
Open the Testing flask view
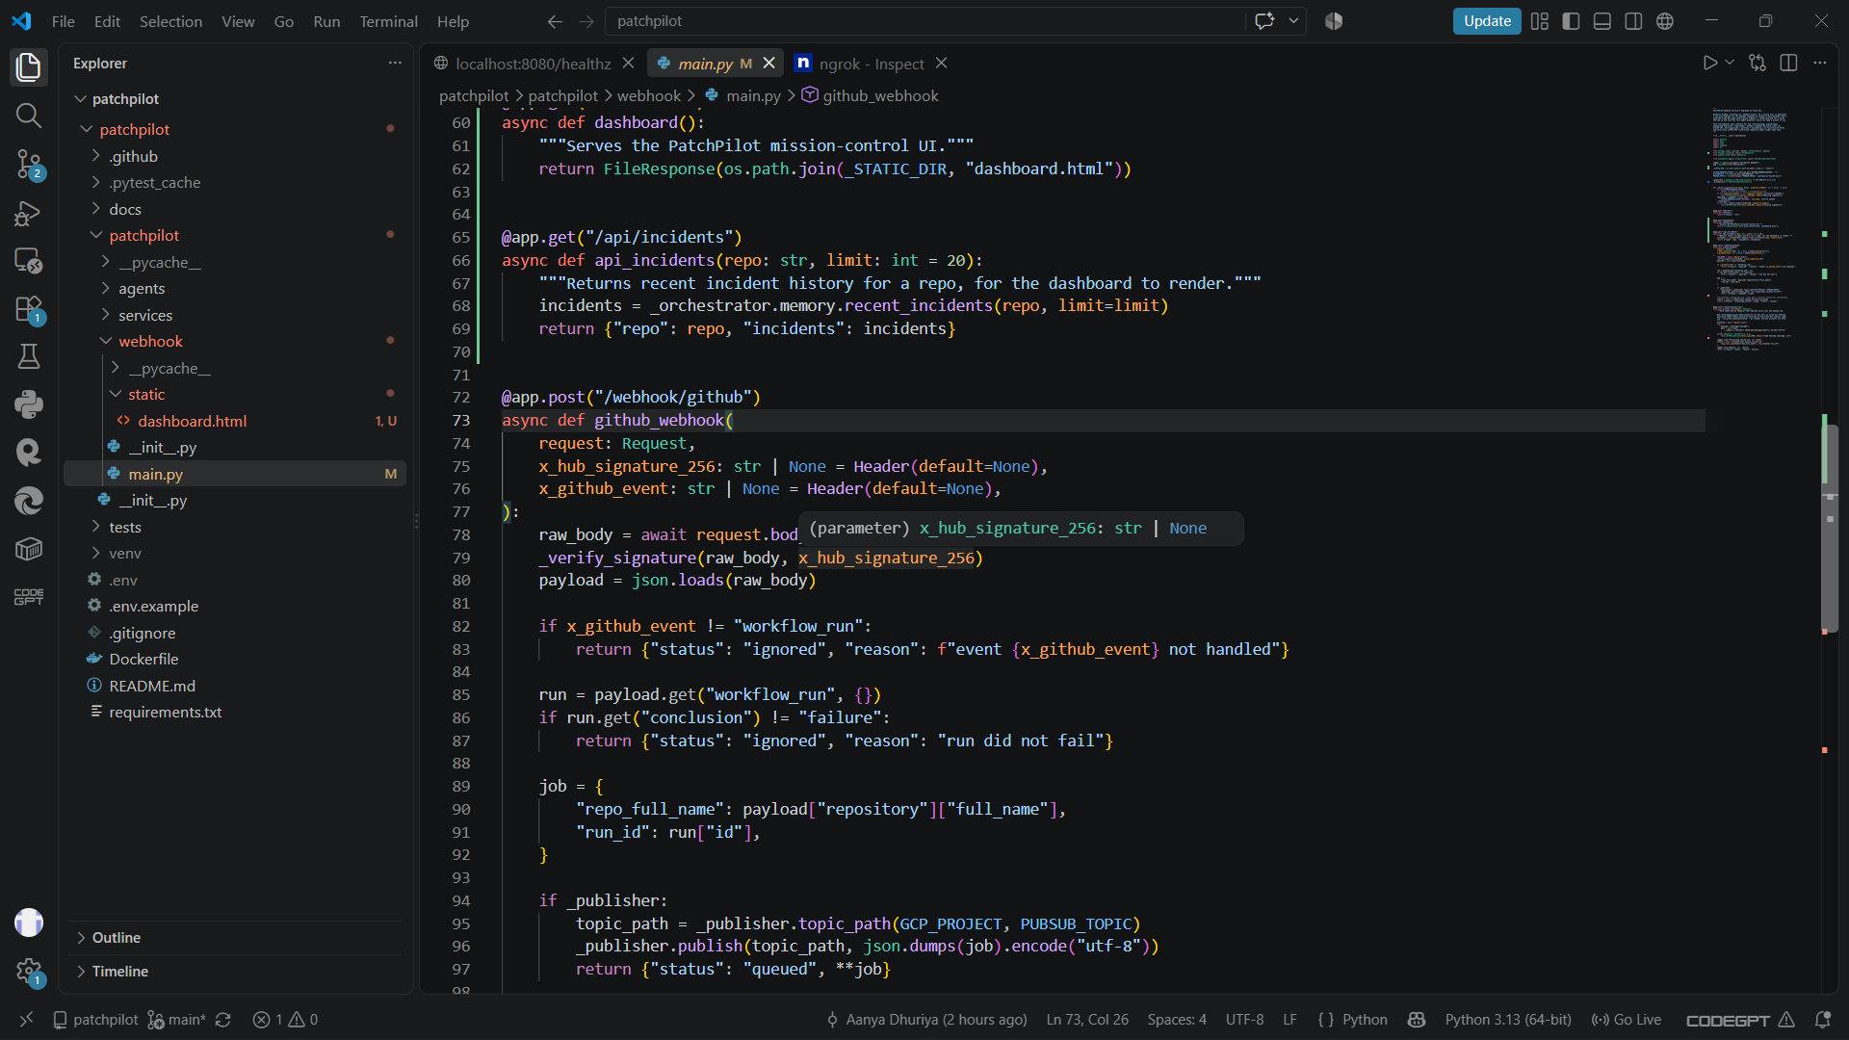pos(29,356)
